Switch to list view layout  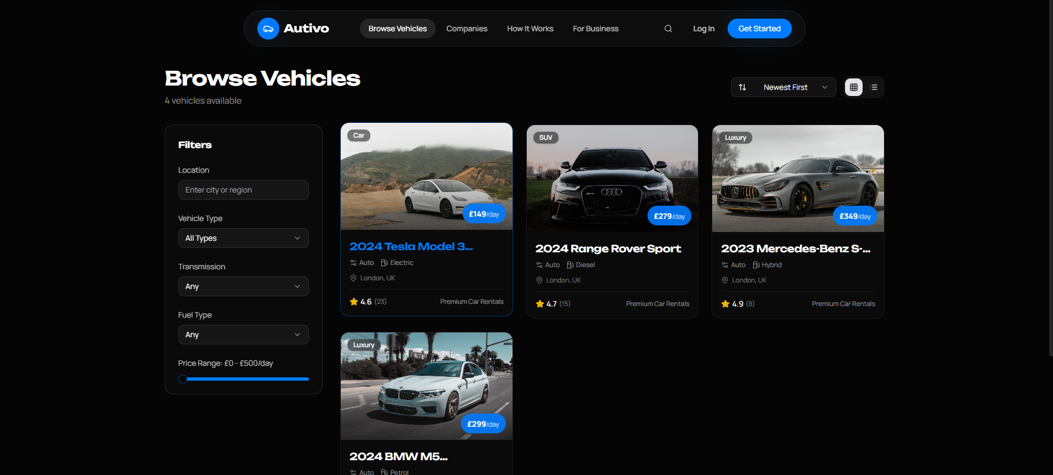tap(874, 87)
